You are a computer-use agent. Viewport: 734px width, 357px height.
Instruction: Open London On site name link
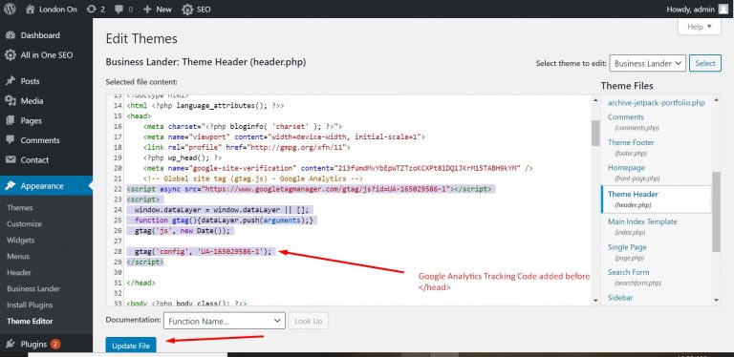click(x=58, y=9)
